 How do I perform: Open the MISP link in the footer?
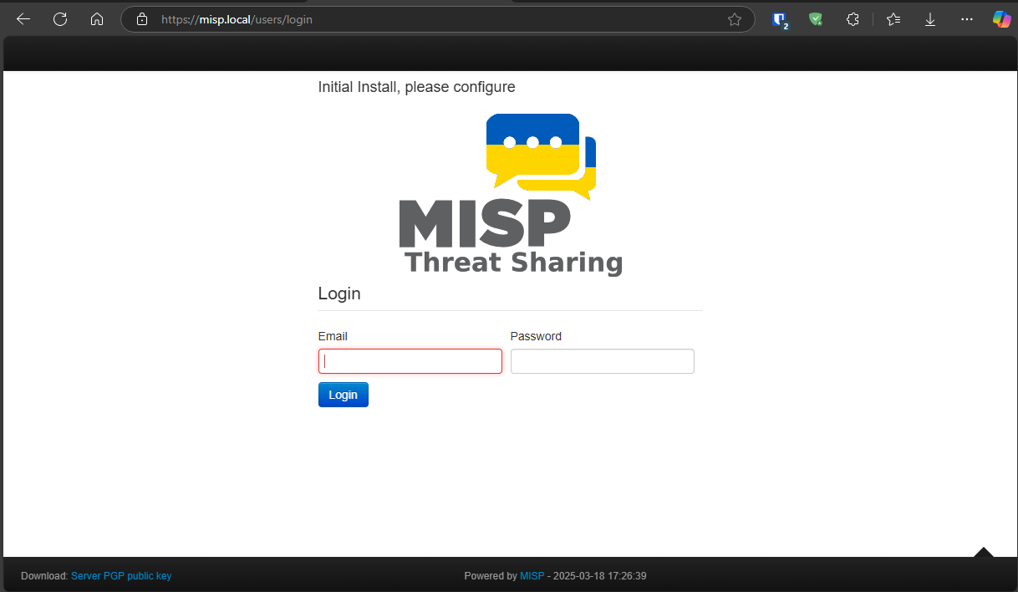click(532, 575)
